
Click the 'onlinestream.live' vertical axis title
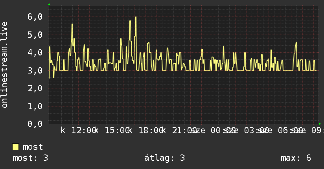pyautogui.click(x=4, y=65)
